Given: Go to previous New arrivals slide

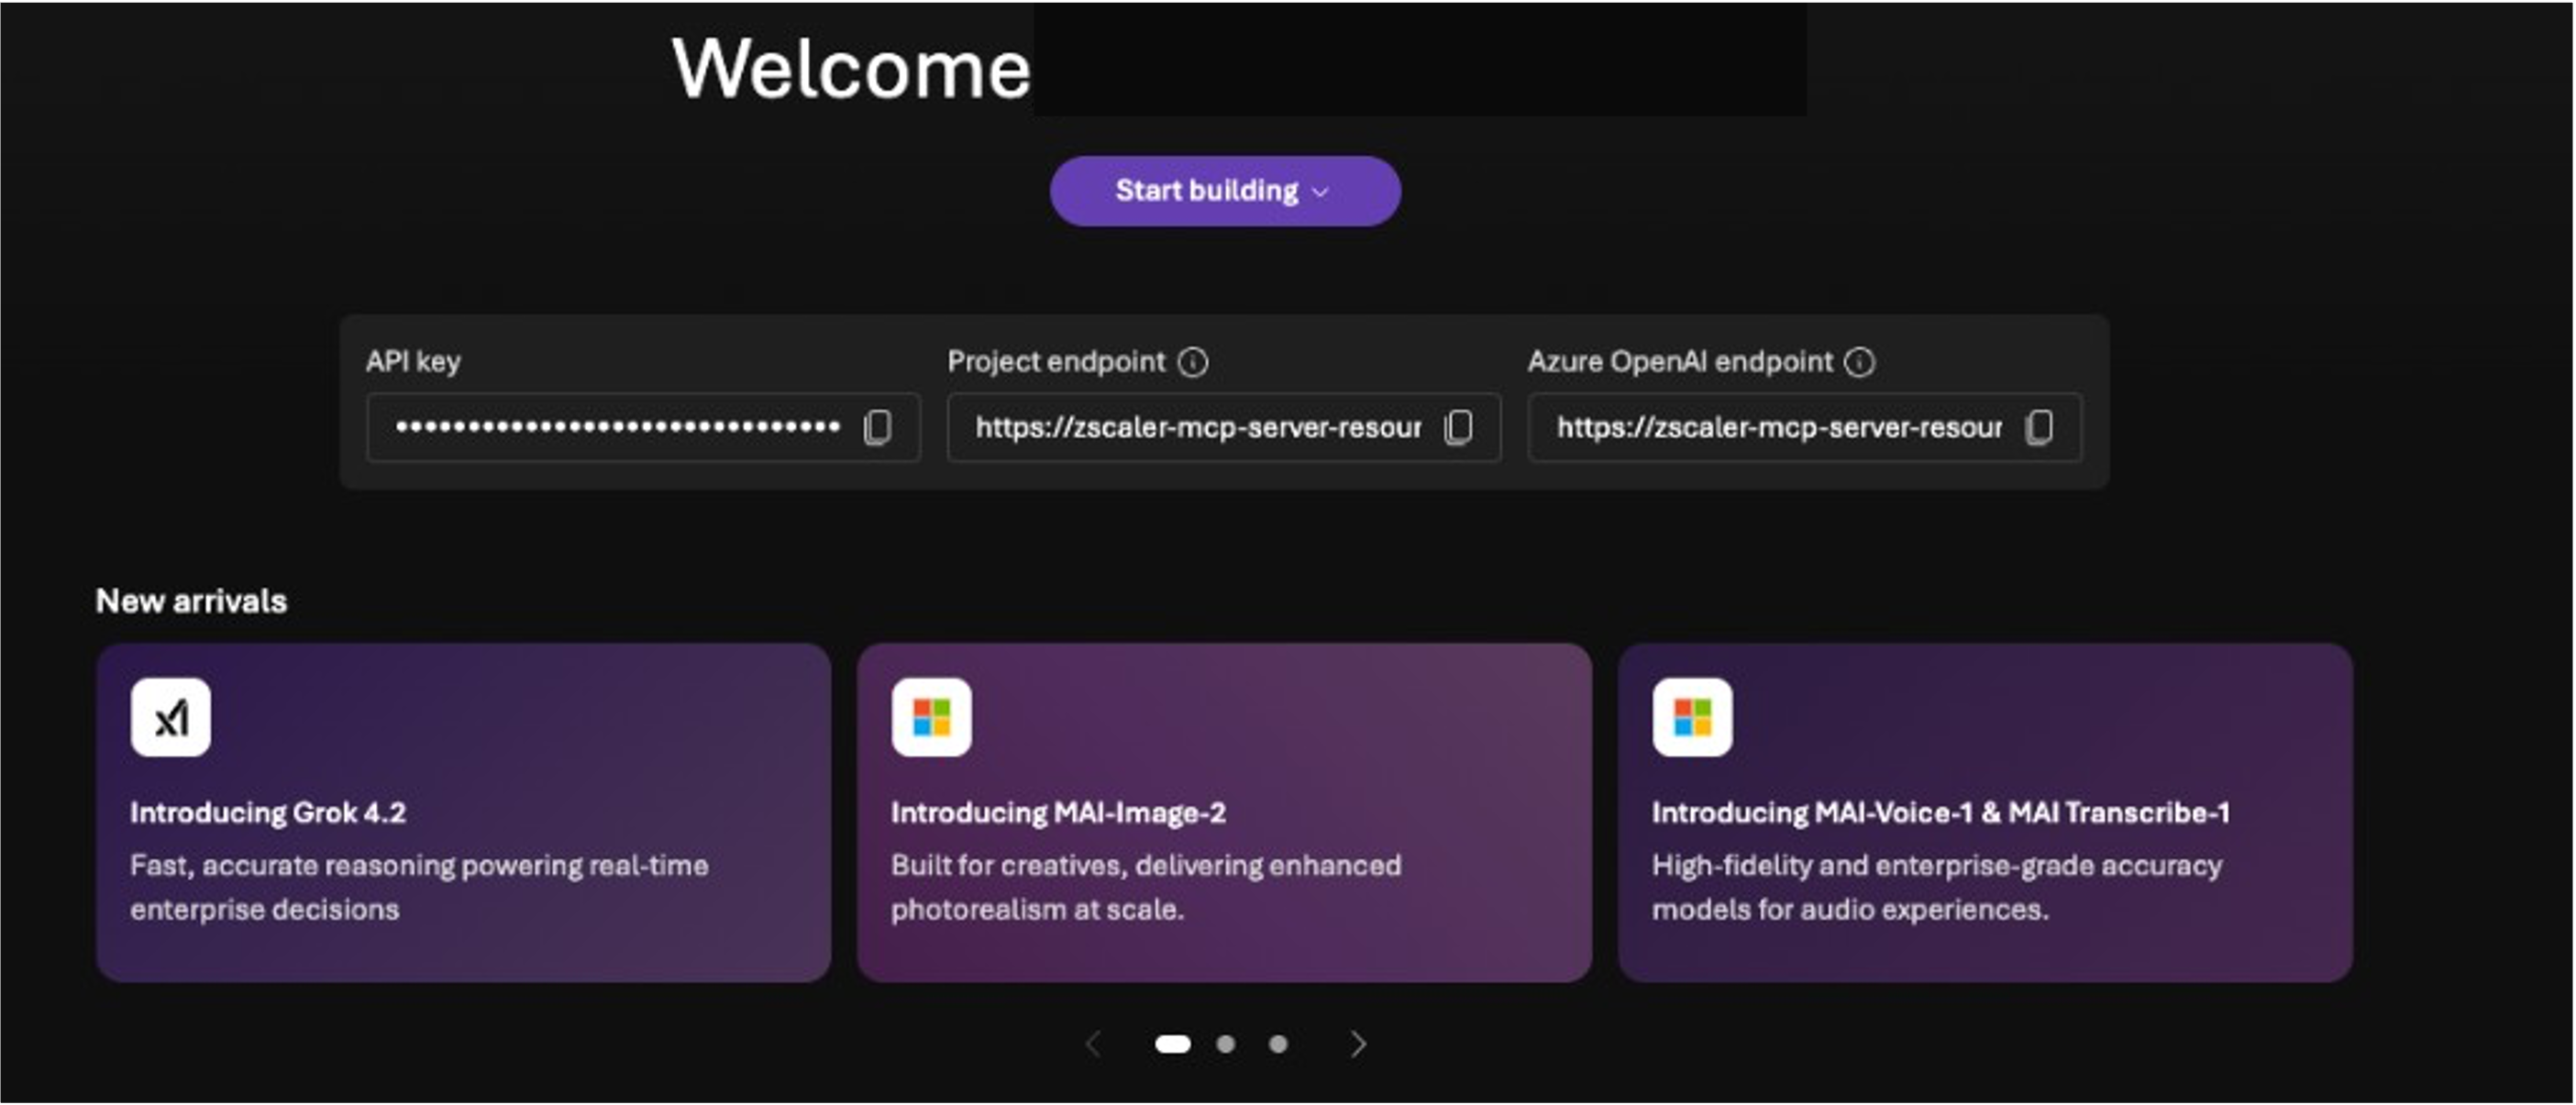Looking at the screenshot, I should (x=1093, y=1044).
